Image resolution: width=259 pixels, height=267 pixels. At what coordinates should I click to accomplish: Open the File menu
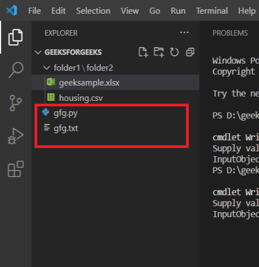pyautogui.click(x=34, y=11)
